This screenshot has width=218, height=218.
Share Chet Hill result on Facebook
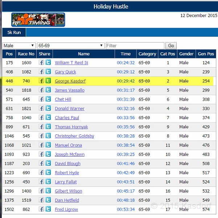click(x=41, y=99)
